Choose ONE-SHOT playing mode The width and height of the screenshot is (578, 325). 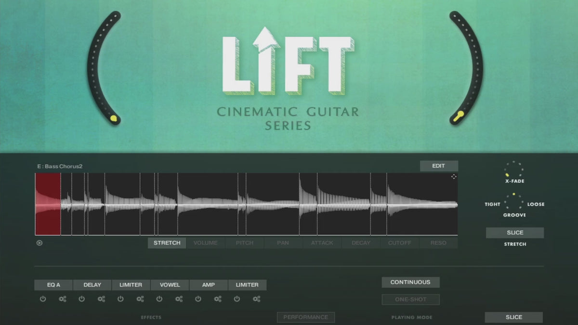(x=410, y=299)
